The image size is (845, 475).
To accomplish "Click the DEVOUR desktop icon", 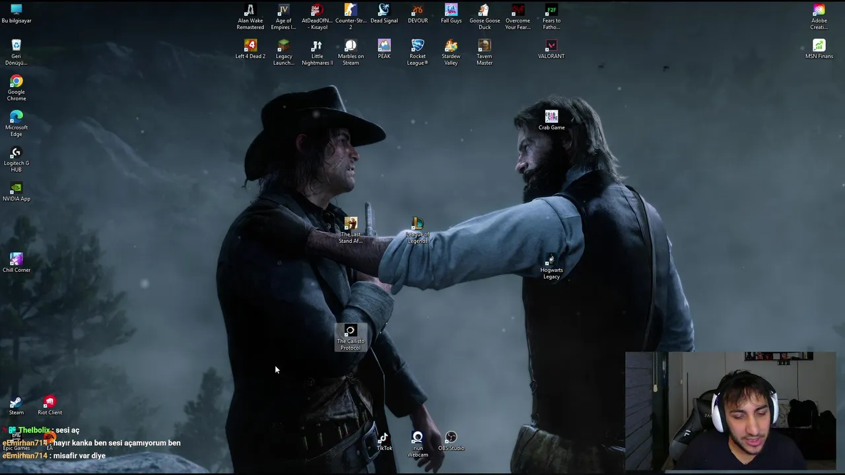I will (418, 14).
